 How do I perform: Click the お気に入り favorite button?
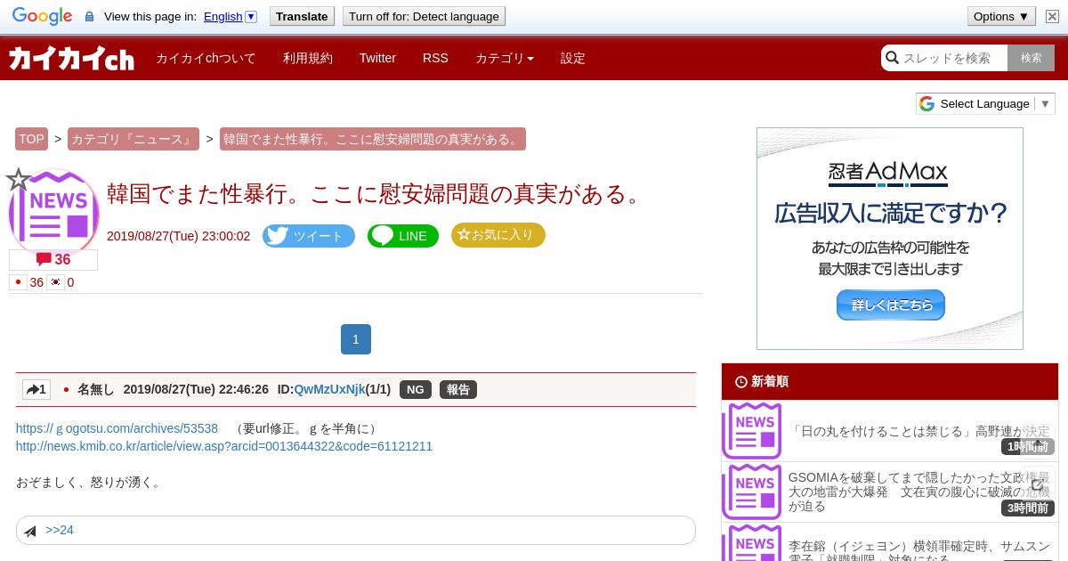pyautogui.click(x=498, y=235)
